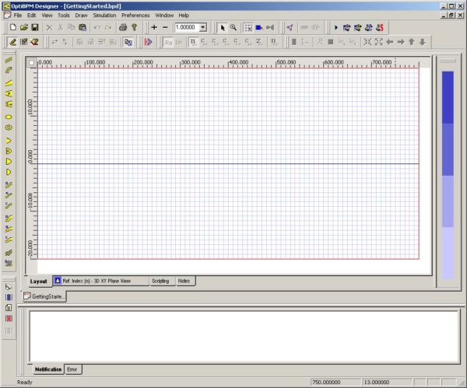The height and width of the screenshot is (388, 467).
Task: Switch to the Layout tab
Action: (x=38, y=281)
